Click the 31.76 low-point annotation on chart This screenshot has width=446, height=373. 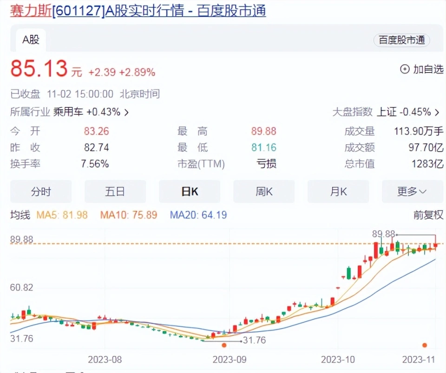pos(254,340)
